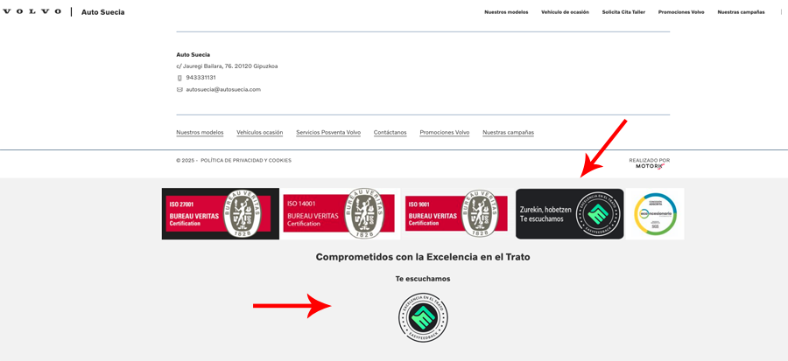Click the Econcesionario SGS circular badge
The width and height of the screenshot is (788, 361).
(x=655, y=213)
